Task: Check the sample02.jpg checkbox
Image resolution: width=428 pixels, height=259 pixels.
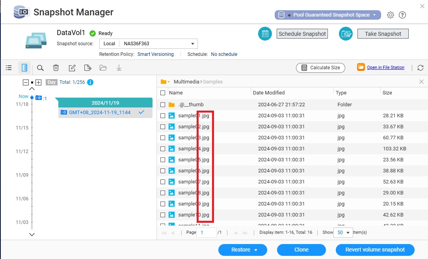Action: (163, 127)
